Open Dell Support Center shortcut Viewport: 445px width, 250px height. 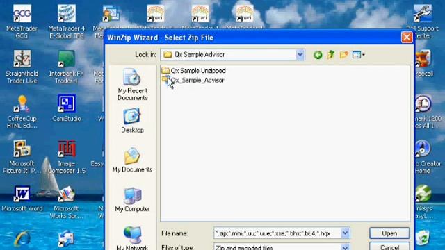click(x=422, y=22)
